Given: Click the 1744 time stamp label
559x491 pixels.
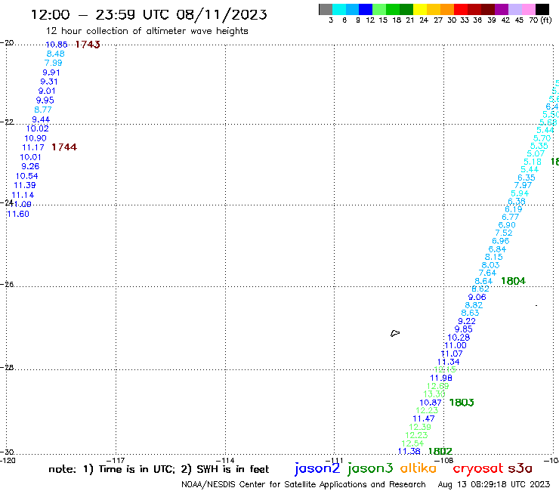Looking at the screenshot, I should (64, 147).
